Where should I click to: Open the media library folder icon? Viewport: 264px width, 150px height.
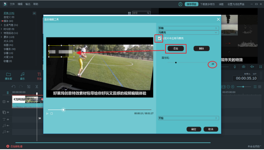point(8,74)
